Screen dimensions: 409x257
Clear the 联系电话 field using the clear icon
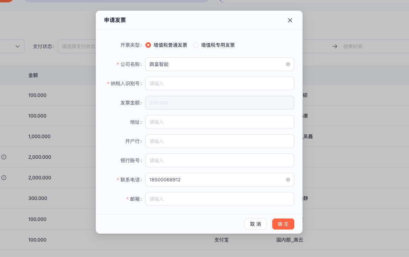(288, 180)
